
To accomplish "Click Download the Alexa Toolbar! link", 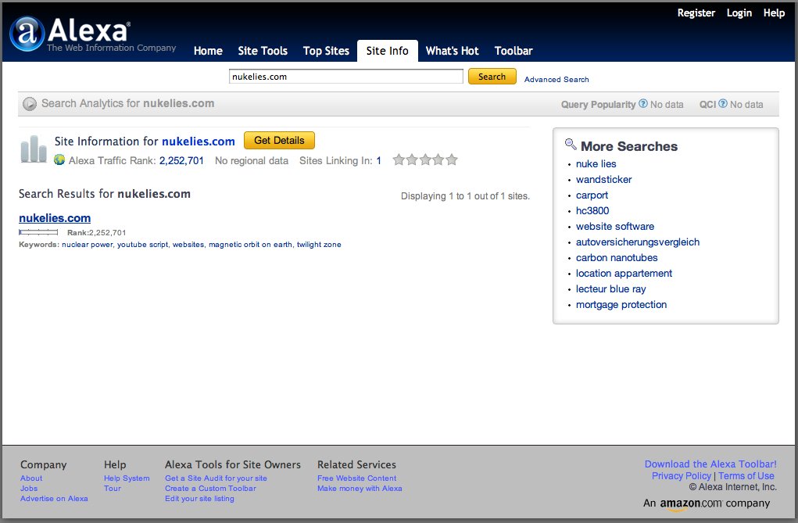I will click(710, 464).
